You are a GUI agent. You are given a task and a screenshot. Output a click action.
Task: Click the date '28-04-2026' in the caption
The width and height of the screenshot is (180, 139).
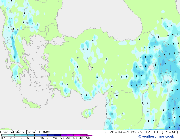click(x=122, y=132)
